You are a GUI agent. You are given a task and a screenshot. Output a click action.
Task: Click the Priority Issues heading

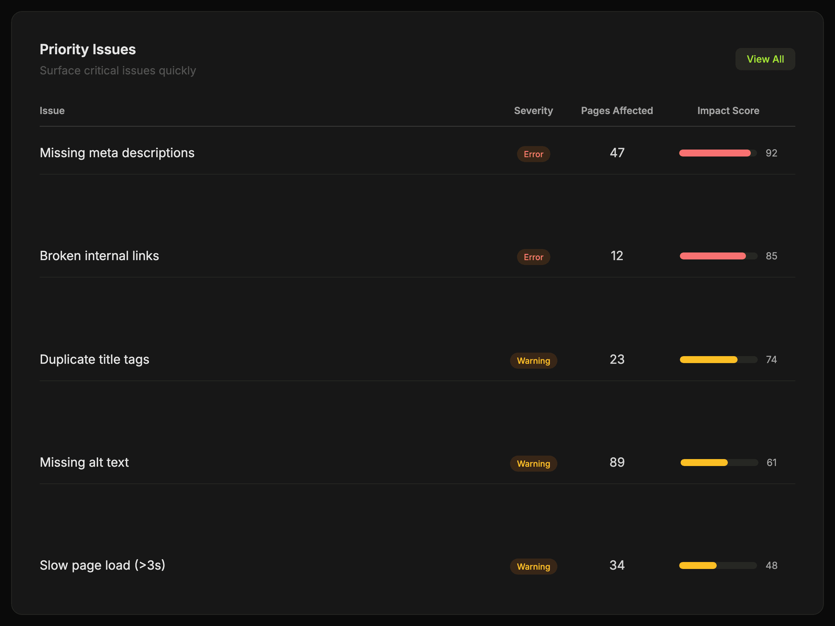88,49
